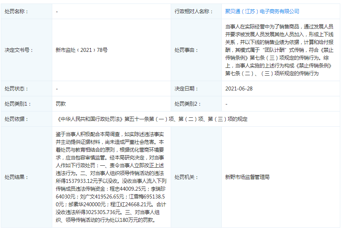The width and height of the screenshot is (343, 232).
Task: Click the penalty reason paragraph about 团队计酬 传销
Action: (x=279, y=50)
